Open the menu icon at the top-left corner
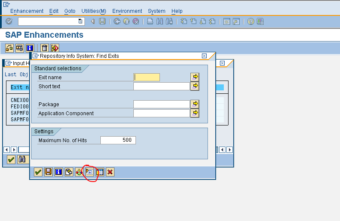The image size is (340, 221). click(6, 4)
